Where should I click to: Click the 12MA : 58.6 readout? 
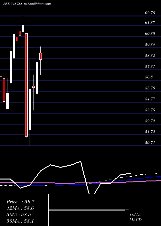[x=20, y=208]
